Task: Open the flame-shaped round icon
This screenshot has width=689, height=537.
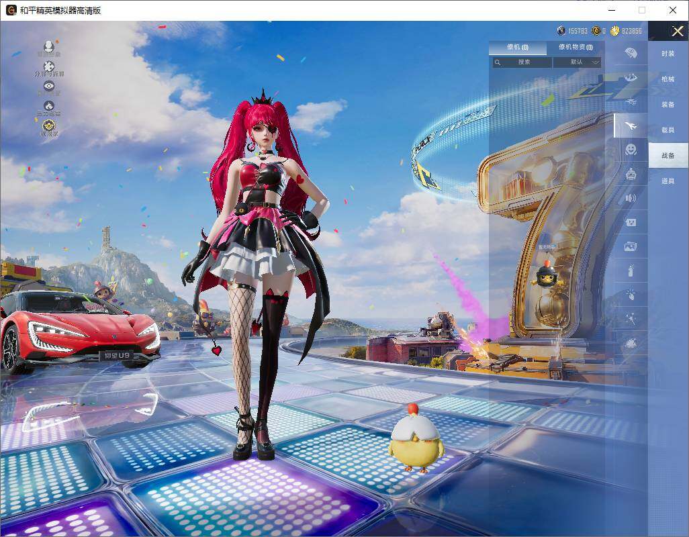Action: 49,106
